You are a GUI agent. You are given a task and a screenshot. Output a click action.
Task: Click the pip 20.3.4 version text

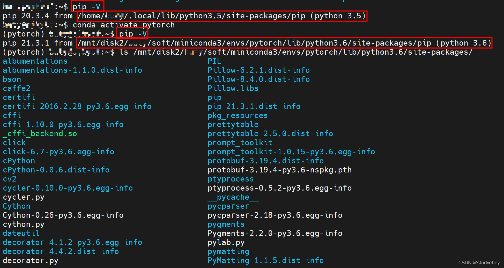26,16
